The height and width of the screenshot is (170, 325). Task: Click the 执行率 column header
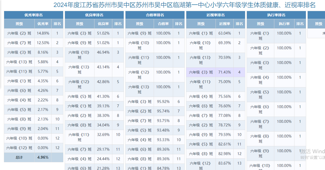pyautogui.click(x=284, y=24)
